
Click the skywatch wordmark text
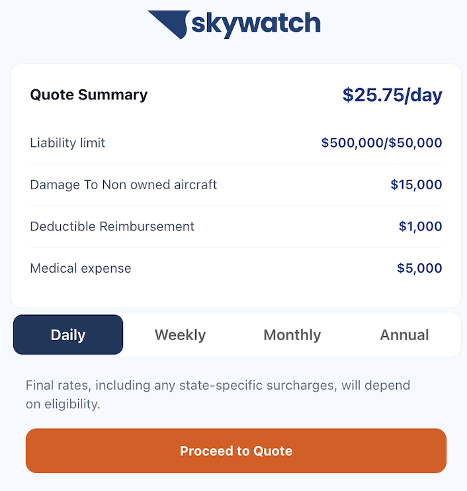[x=256, y=24]
